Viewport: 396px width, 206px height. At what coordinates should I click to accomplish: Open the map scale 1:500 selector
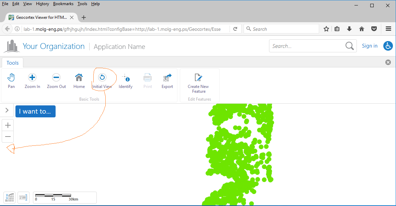coord(23,197)
